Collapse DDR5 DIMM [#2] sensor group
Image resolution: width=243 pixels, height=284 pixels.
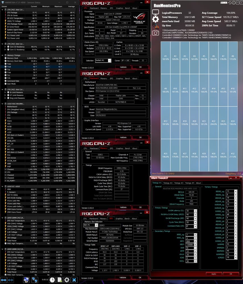coord(2,249)
